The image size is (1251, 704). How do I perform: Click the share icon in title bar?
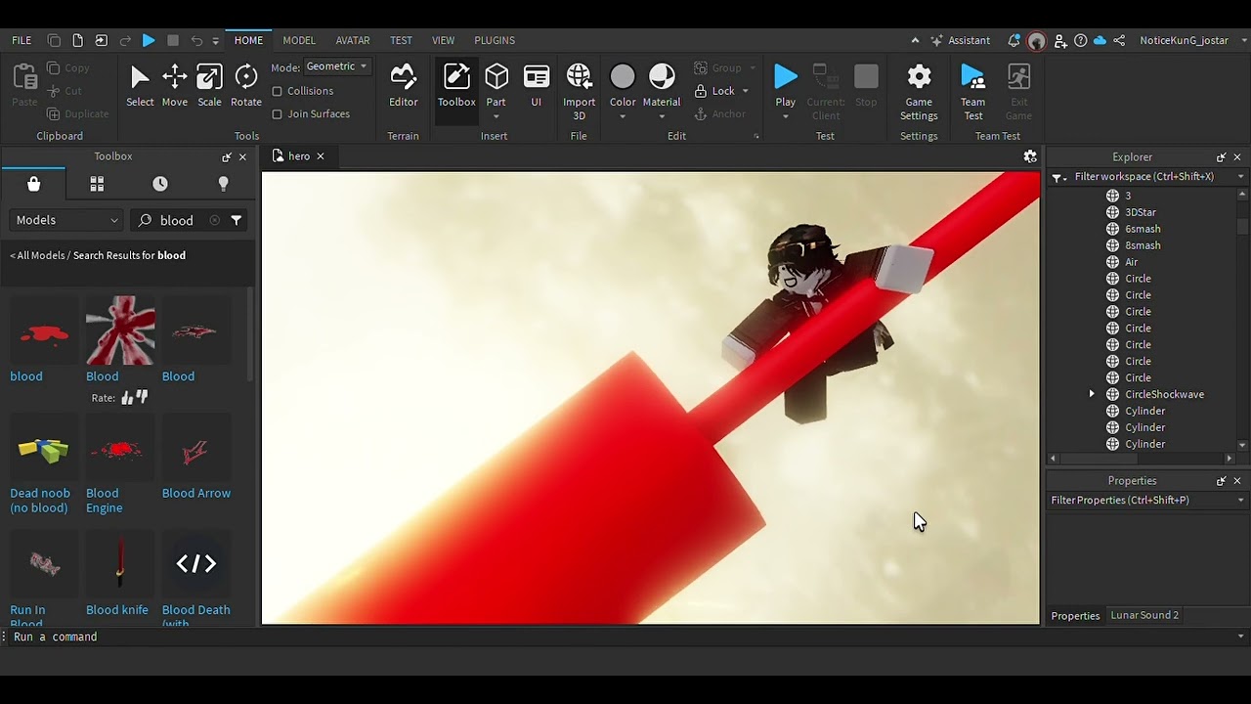click(1119, 40)
